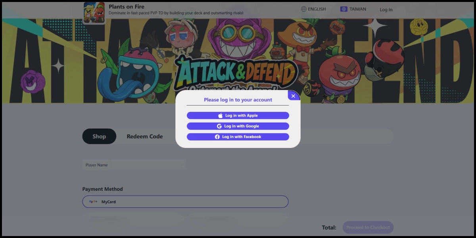This screenshot has width=476, height=238.
Task: Switch to the Shop tab
Action: point(99,136)
